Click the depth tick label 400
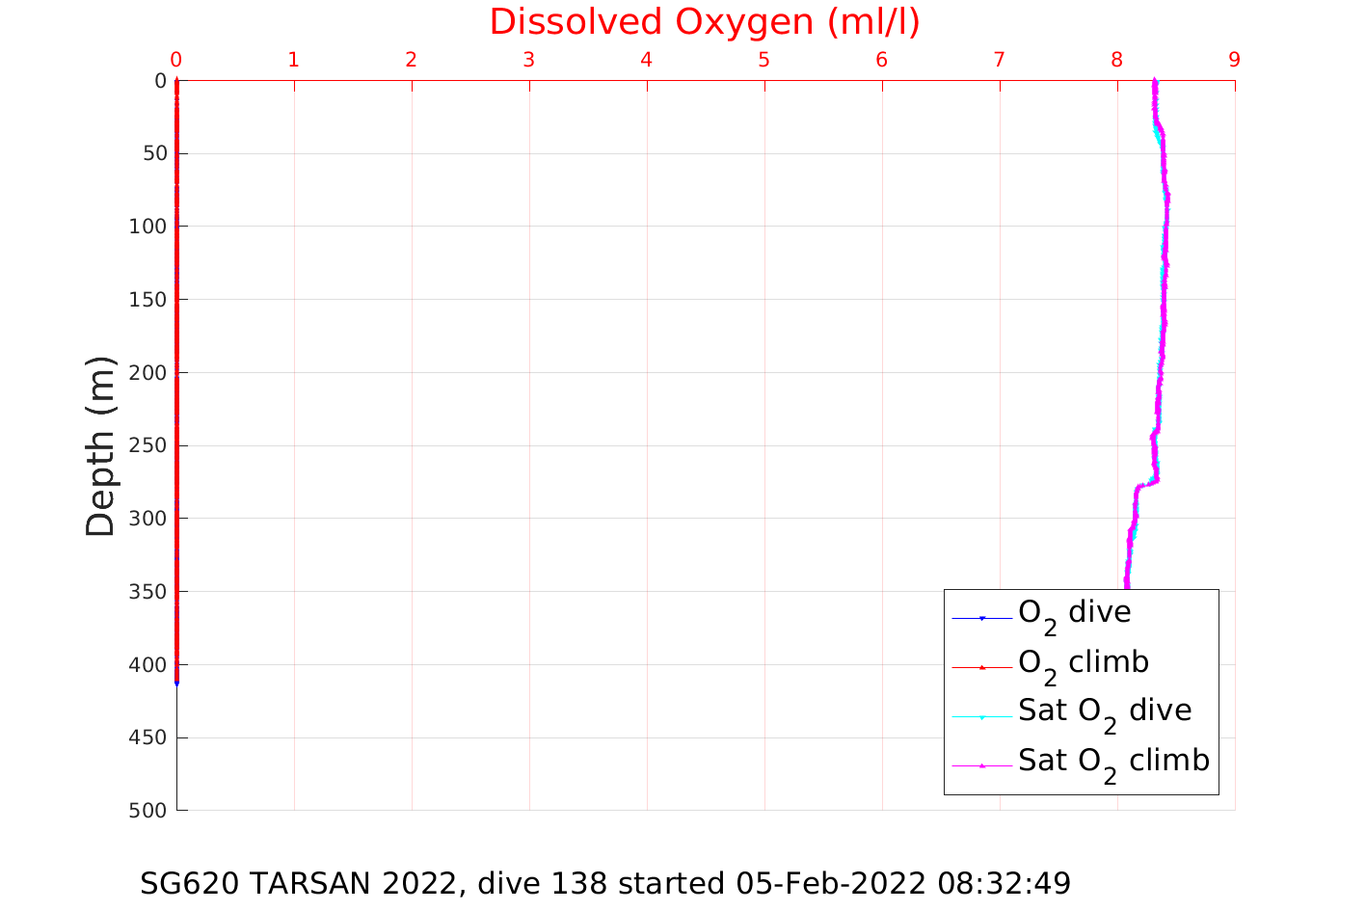1366x911 pixels. point(147,665)
